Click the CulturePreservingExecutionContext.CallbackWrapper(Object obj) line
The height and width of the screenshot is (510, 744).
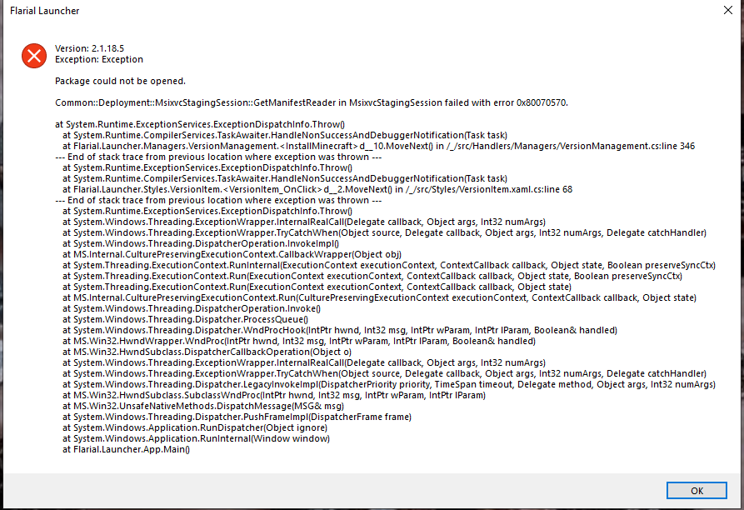click(x=232, y=254)
